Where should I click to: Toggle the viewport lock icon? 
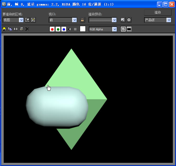[x=82, y=20]
